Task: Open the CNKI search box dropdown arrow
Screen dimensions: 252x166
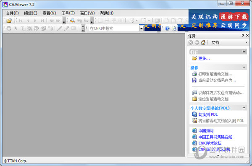Action: pyautogui.click(x=141, y=29)
